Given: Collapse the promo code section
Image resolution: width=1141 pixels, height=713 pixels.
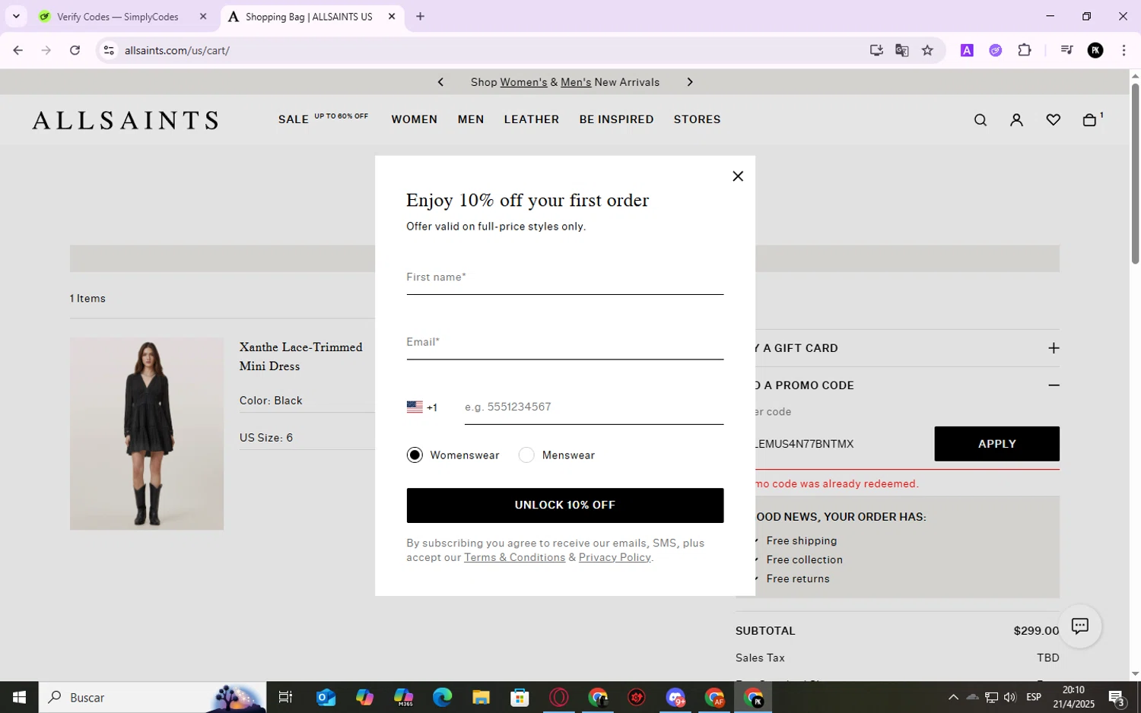Looking at the screenshot, I should [x=1053, y=385].
